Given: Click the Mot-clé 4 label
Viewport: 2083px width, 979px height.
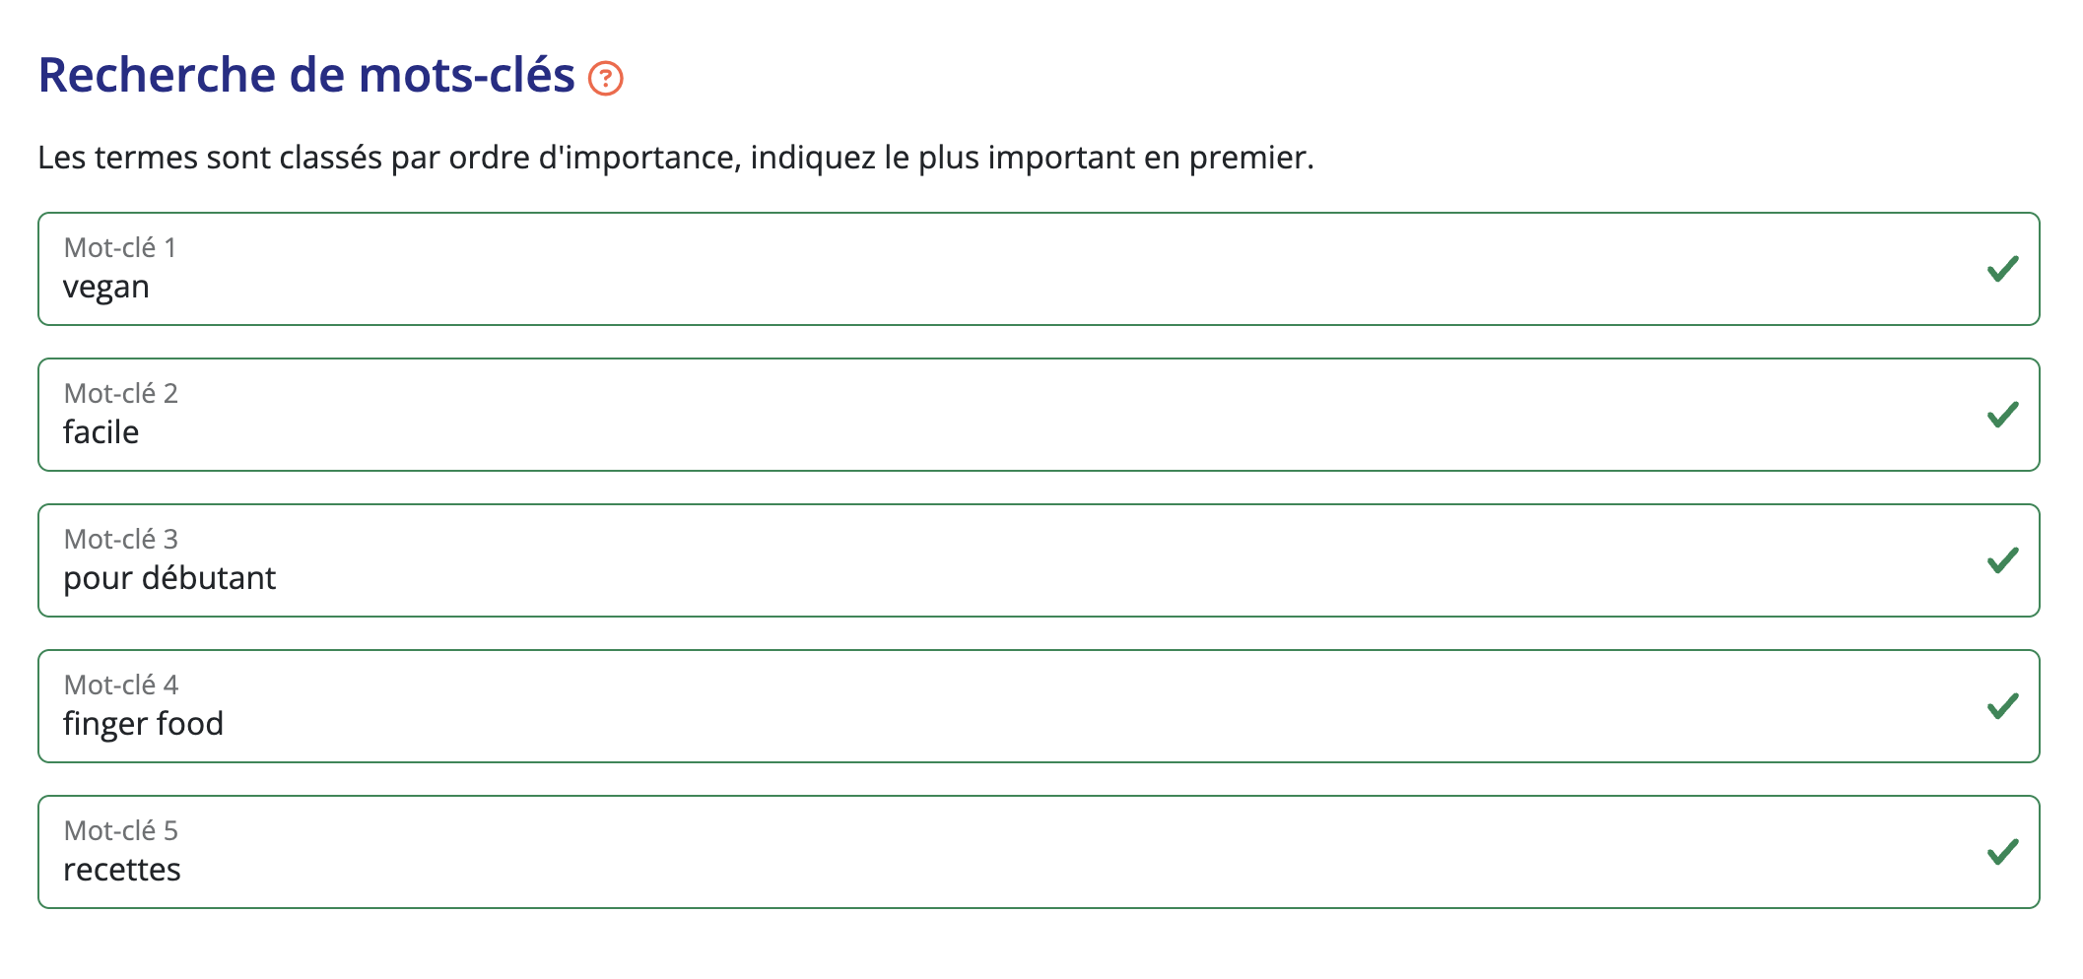Looking at the screenshot, I should click(120, 685).
